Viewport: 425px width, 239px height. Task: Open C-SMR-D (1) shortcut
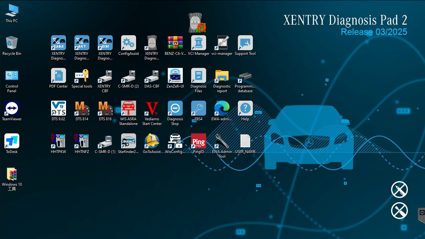[105, 141]
